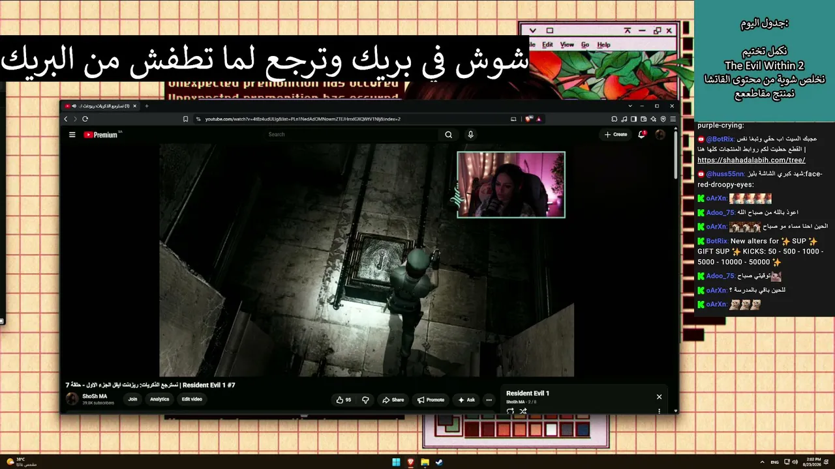This screenshot has height=469, width=835.
Task: Open Steam from the taskbar
Action: click(x=439, y=462)
